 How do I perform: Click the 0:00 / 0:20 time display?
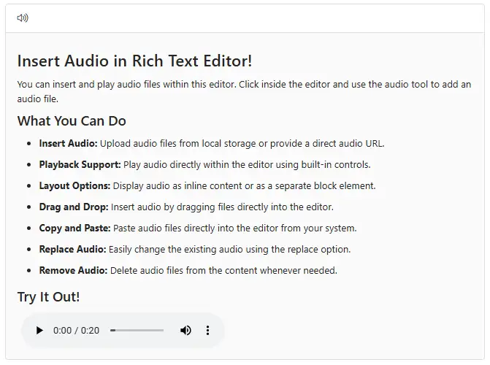(76, 330)
